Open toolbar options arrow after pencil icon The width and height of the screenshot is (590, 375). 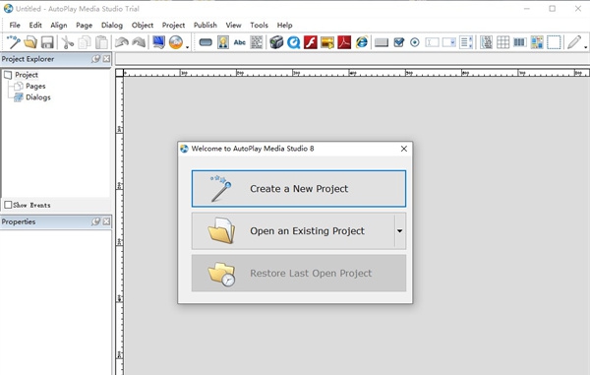586,47
